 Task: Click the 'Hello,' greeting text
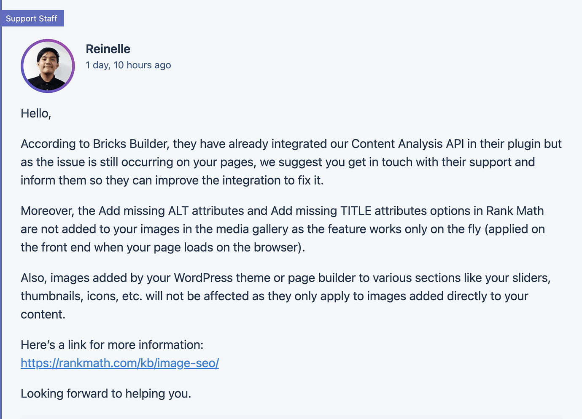(36, 113)
